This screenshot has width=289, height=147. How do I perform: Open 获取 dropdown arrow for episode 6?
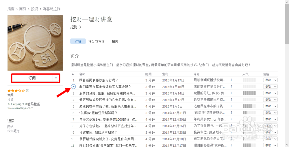coord(275,113)
